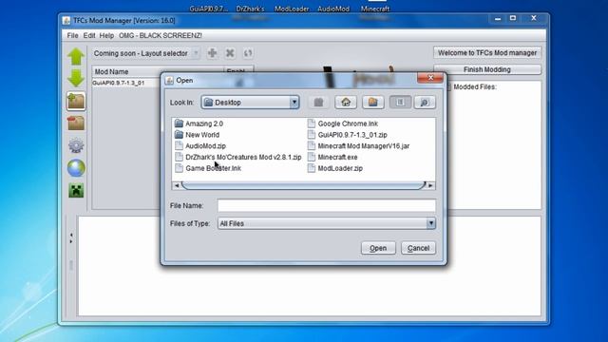
Task: Open the Files of Type dropdown
Action: 430,223
